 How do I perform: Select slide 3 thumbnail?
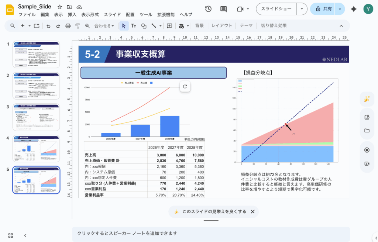(36, 117)
